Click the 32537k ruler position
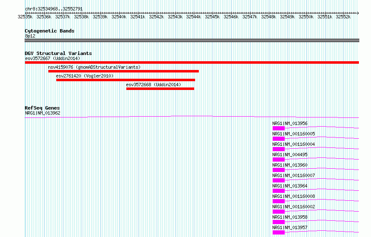Image resolution: width=371 pixels, height=237 pixels. 63,17
